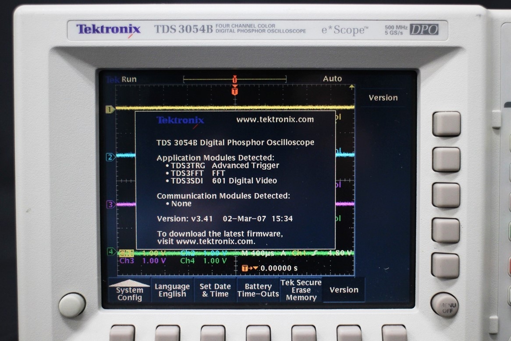Click channel 3 magenta ground marker
The image size is (511, 341).
pos(110,204)
